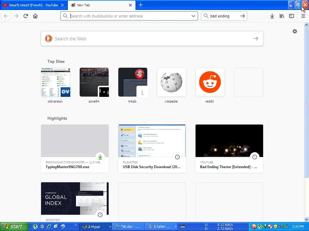309x231 pixels.
Task: Click the yellow security shield tray icon
Action: pos(276,226)
